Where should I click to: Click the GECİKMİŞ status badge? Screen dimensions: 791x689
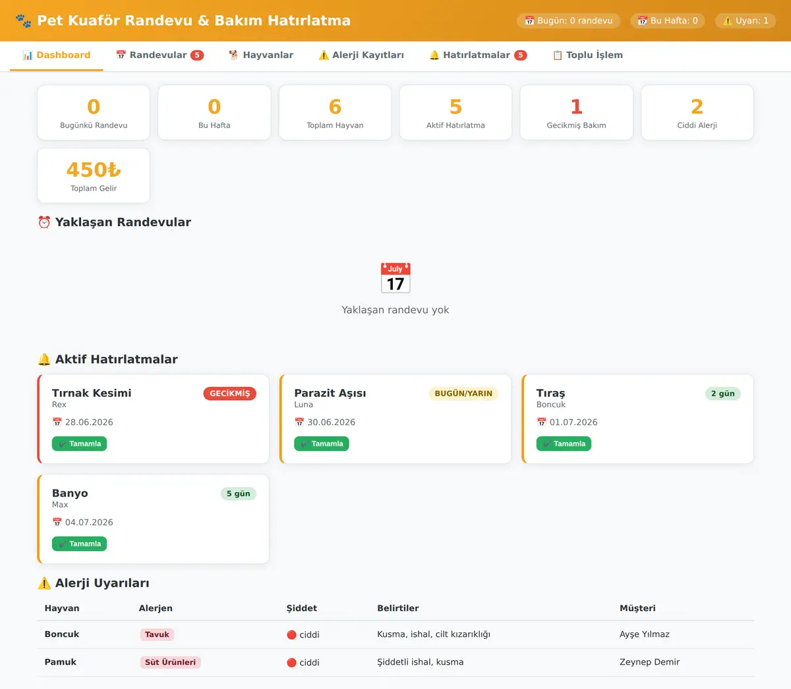click(x=229, y=394)
